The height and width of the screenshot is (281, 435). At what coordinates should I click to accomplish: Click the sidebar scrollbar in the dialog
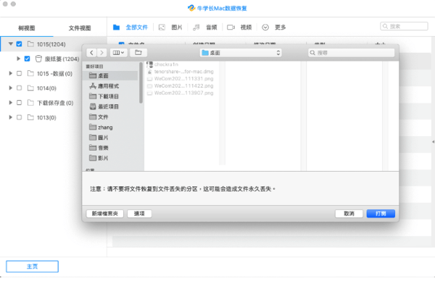(141, 83)
